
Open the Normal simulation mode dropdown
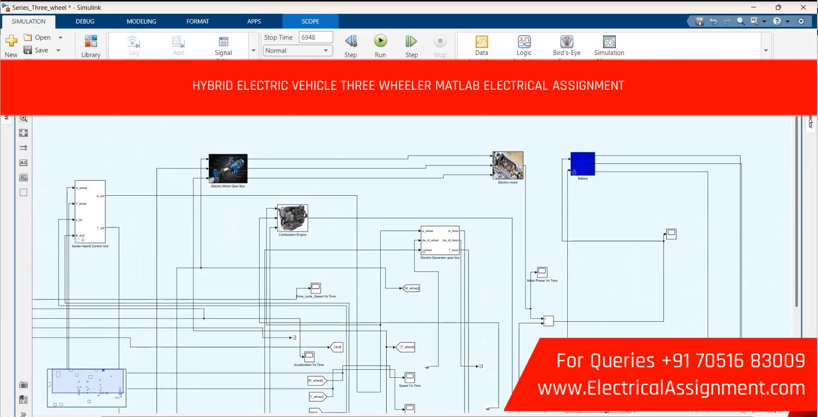(x=298, y=51)
